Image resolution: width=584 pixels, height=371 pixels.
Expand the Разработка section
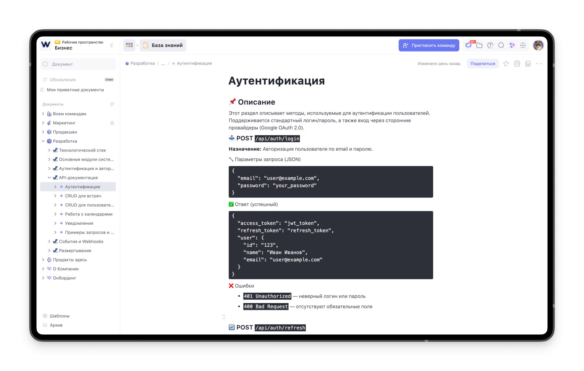[43, 141]
